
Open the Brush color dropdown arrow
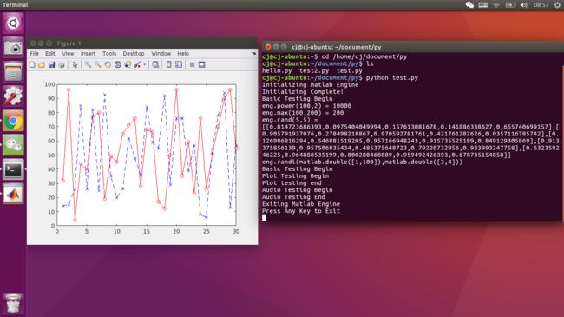coord(145,65)
